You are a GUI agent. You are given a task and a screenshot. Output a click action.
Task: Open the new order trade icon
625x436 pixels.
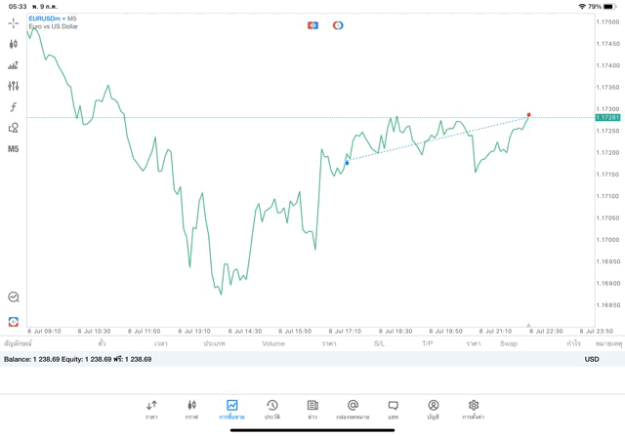point(14,65)
